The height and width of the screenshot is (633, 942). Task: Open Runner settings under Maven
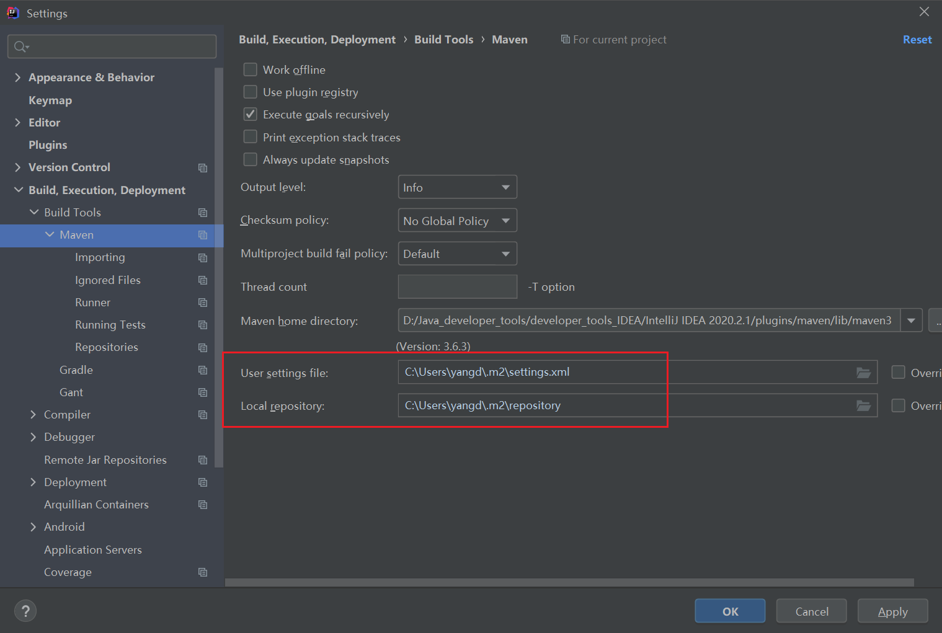(x=92, y=303)
